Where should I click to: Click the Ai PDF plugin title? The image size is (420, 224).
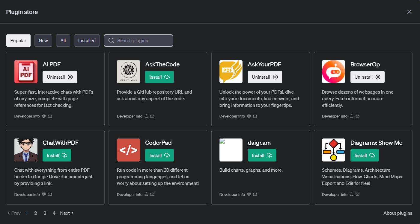(52, 64)
